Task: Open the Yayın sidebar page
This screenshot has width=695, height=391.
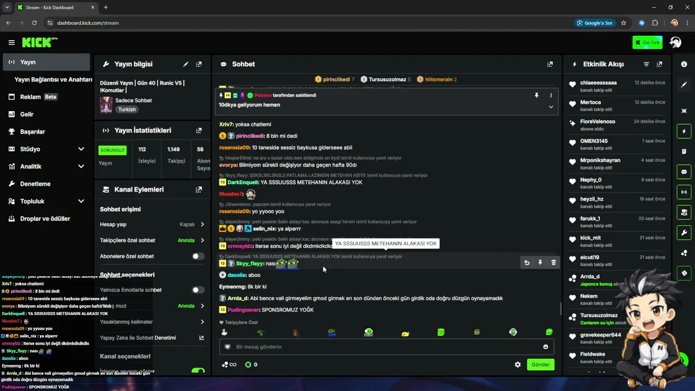Action: tap(46, 62)
